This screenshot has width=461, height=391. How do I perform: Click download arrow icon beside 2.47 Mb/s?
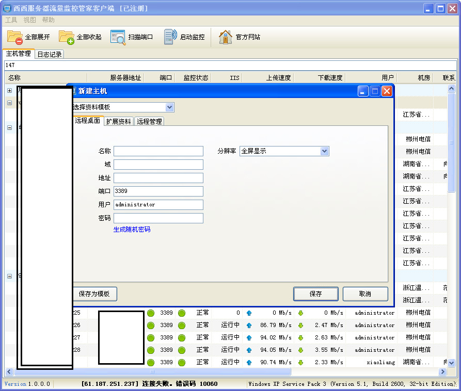coord(300,325)
